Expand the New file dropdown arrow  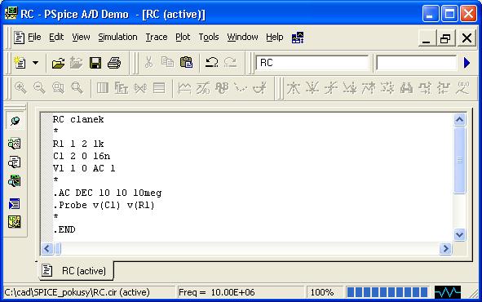click(36, 63)
